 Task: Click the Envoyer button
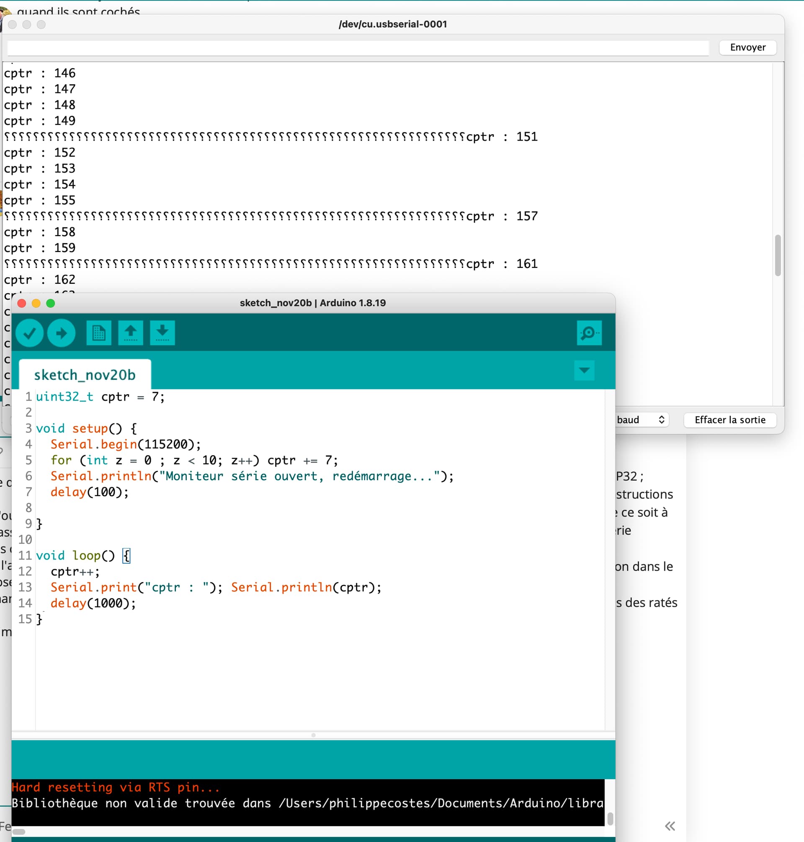(x=747, y=47)
